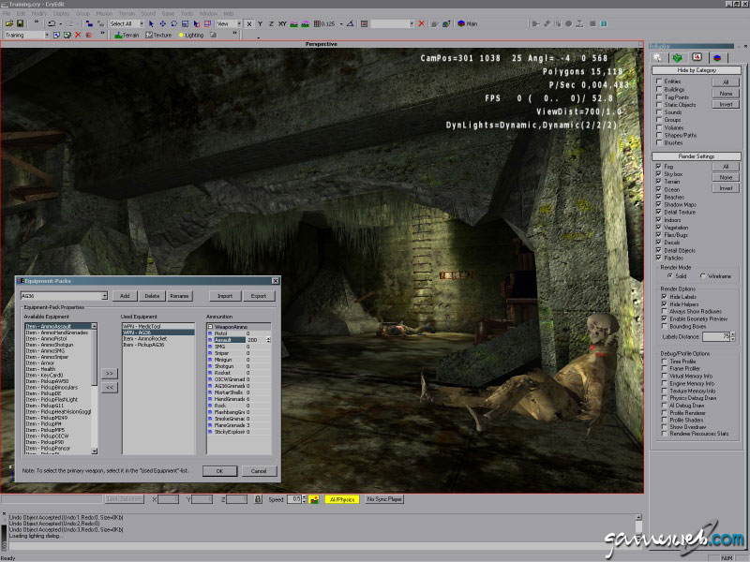
Task: Click the Speed value spinner arrows
Action: (304, 499)
